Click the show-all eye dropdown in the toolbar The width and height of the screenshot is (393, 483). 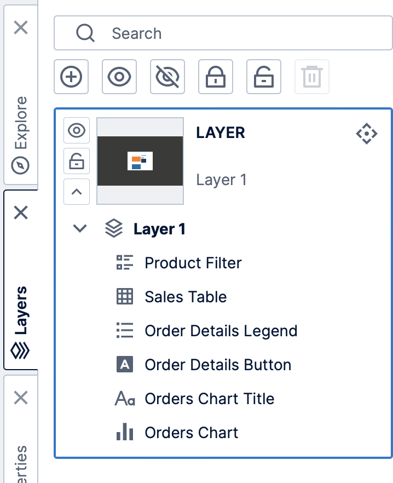coord(119,77)
